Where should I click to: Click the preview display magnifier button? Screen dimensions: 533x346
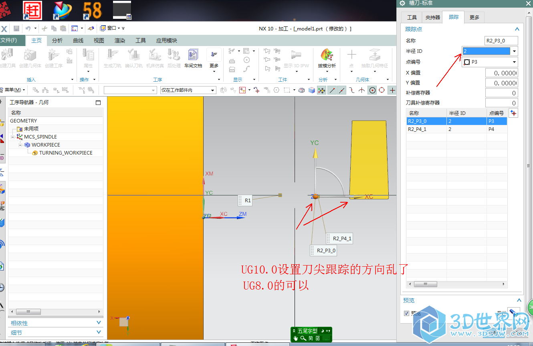tap(513, 313)
